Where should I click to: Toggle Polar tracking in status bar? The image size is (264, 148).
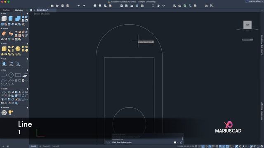click(206, 146)
